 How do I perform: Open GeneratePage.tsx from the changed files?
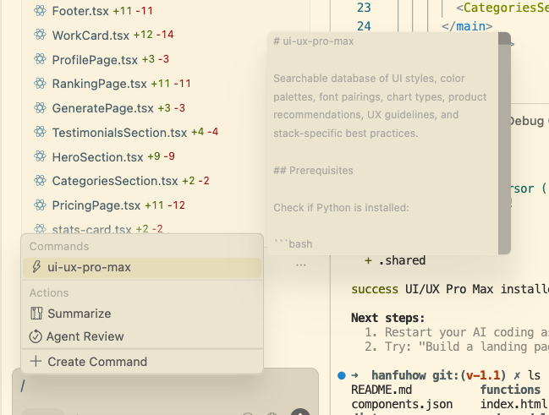click(x=103, y=108)
